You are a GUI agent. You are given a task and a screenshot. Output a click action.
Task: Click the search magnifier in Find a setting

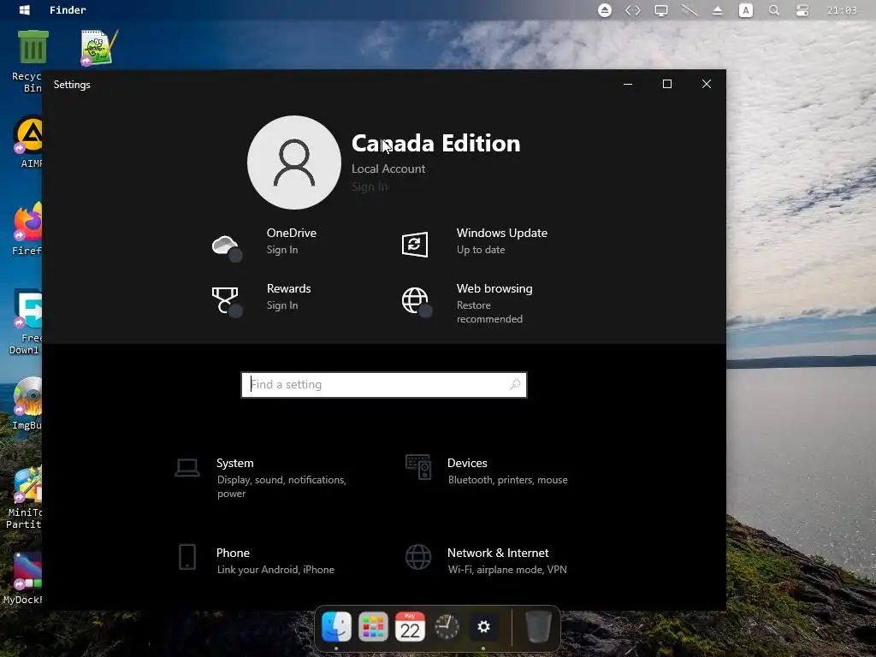pyautogui.click(x=514, y=384)
